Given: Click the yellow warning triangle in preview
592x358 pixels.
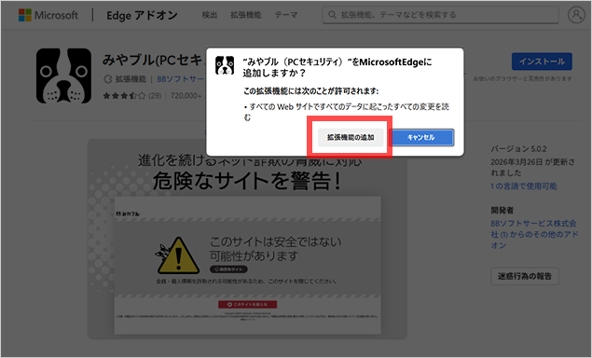Looking at the screenshot, I should pyautogui.click(x=178, y=255).
